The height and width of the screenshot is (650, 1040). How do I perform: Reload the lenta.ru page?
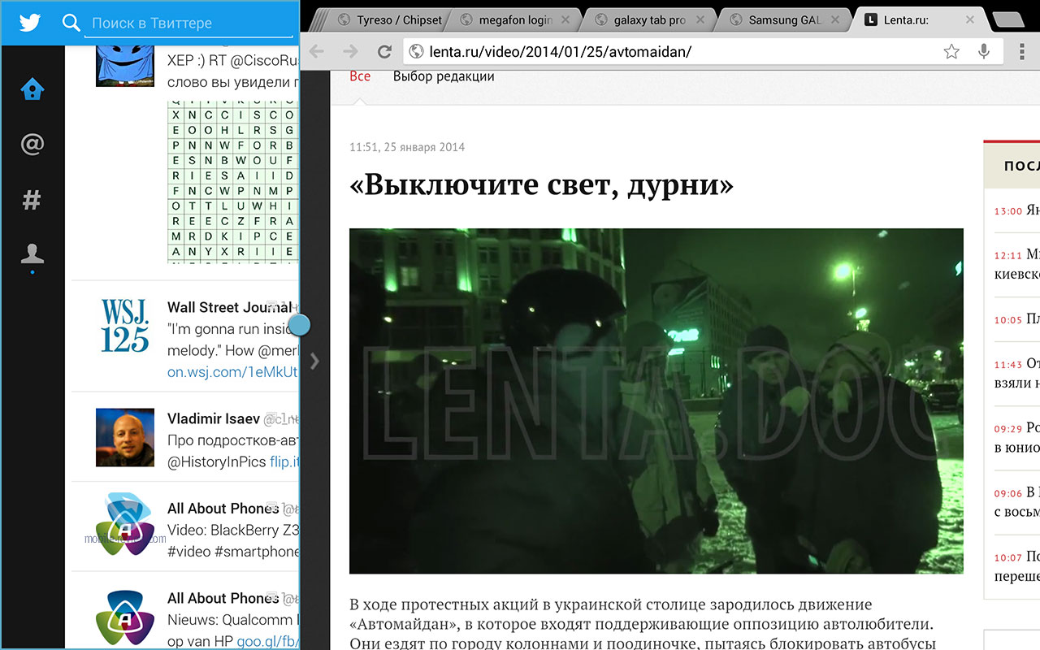coord(385,52)
